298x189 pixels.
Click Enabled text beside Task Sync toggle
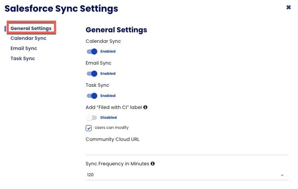pos(108,96)
